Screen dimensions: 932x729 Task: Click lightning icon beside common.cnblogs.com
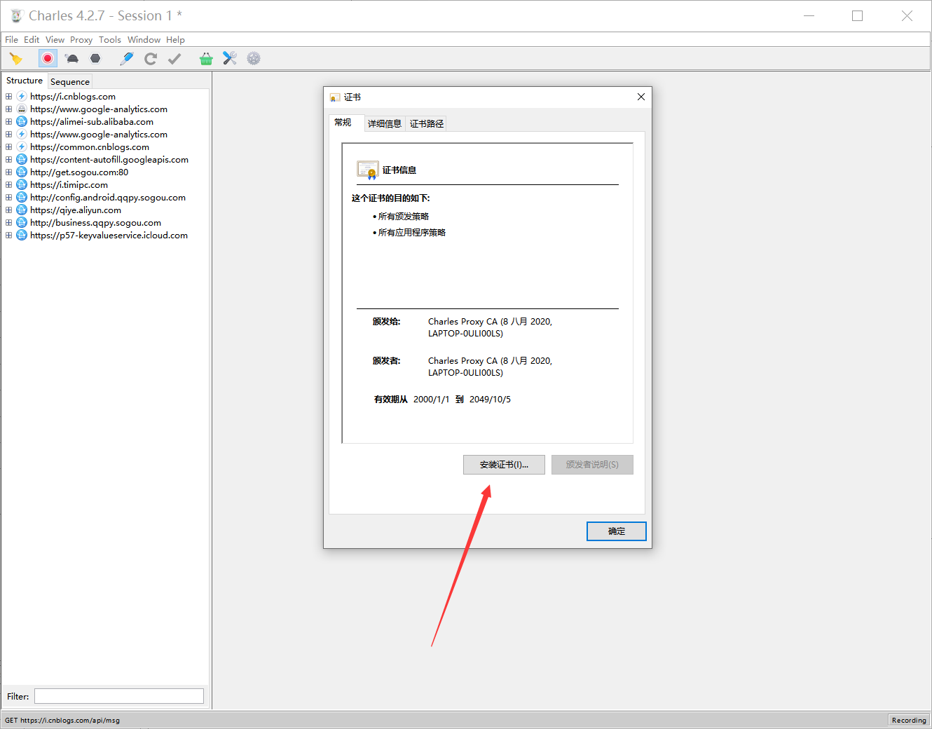click(x=22, y=147)
